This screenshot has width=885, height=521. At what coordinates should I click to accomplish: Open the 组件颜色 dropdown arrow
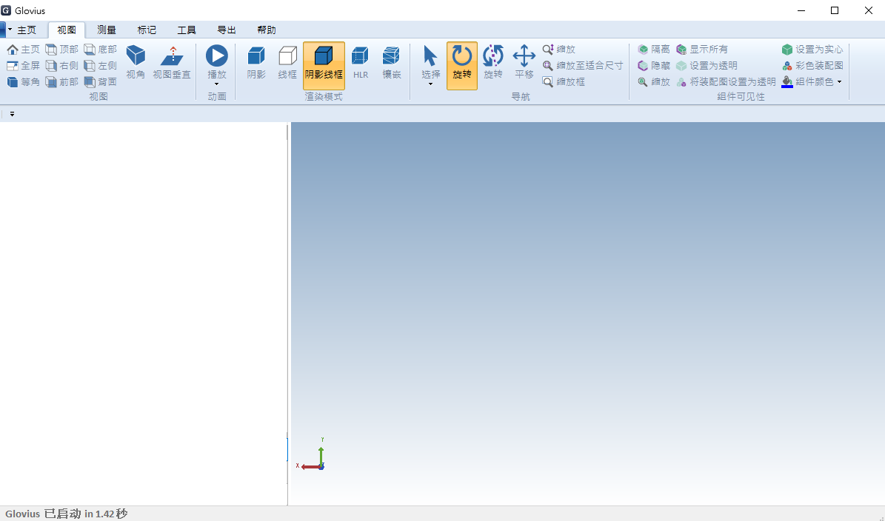(840, 82)
